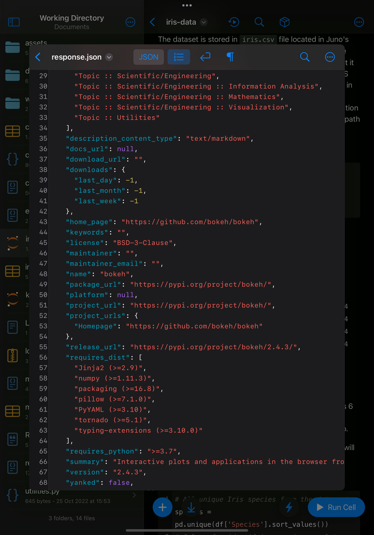Search within iris-data notebook

(259, 22)
